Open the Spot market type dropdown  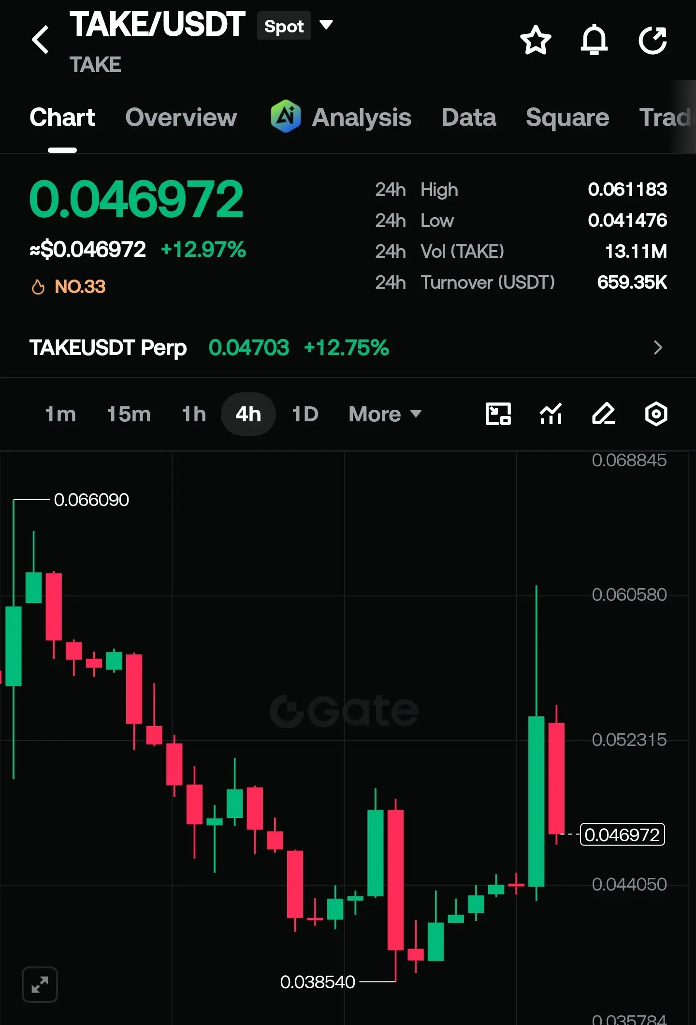(295, 26)
